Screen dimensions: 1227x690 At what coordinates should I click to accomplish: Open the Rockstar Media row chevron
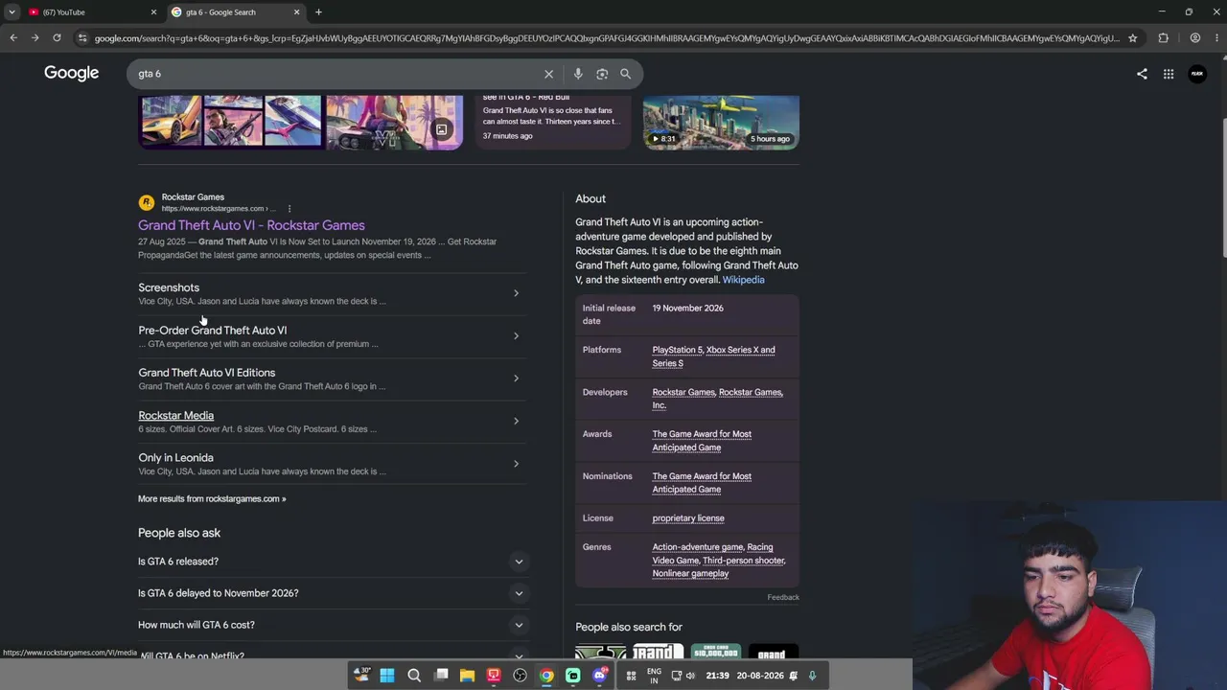point(516,421)
